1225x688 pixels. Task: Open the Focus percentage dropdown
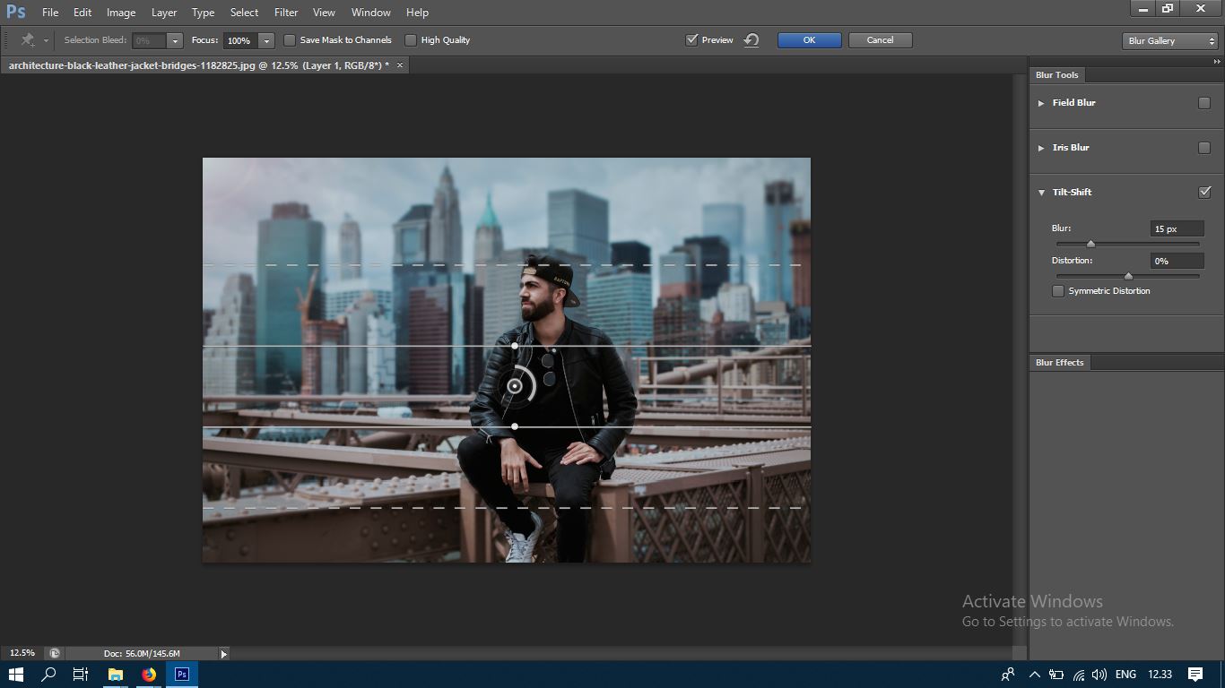coord(266,40)
